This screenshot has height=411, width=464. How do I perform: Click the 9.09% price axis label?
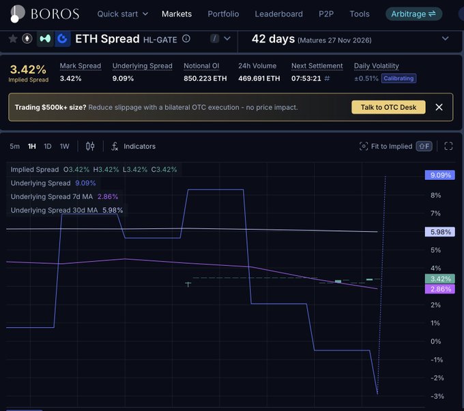440,175
